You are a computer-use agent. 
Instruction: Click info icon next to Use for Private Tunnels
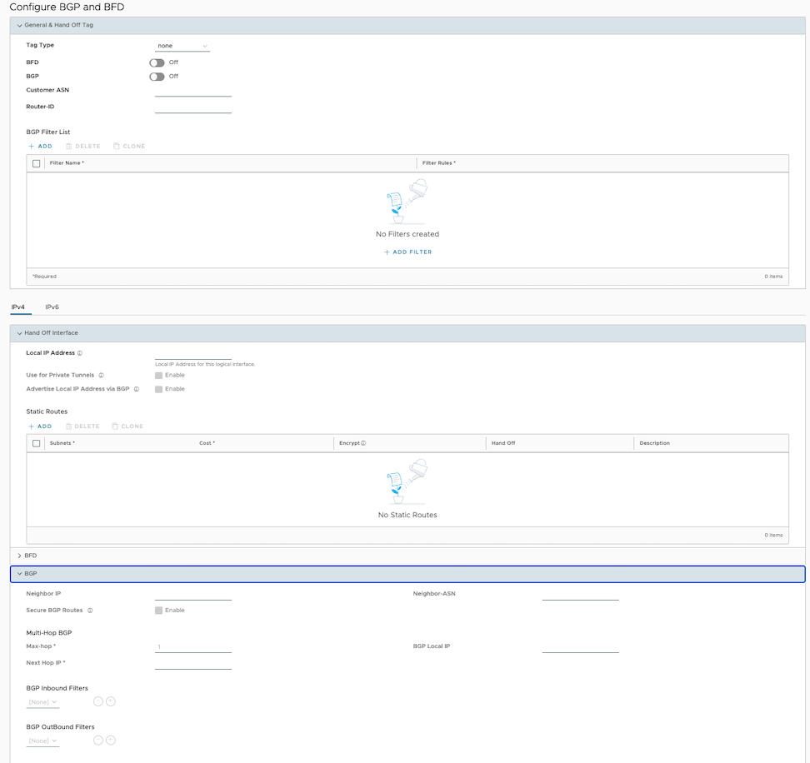point(101,376)
